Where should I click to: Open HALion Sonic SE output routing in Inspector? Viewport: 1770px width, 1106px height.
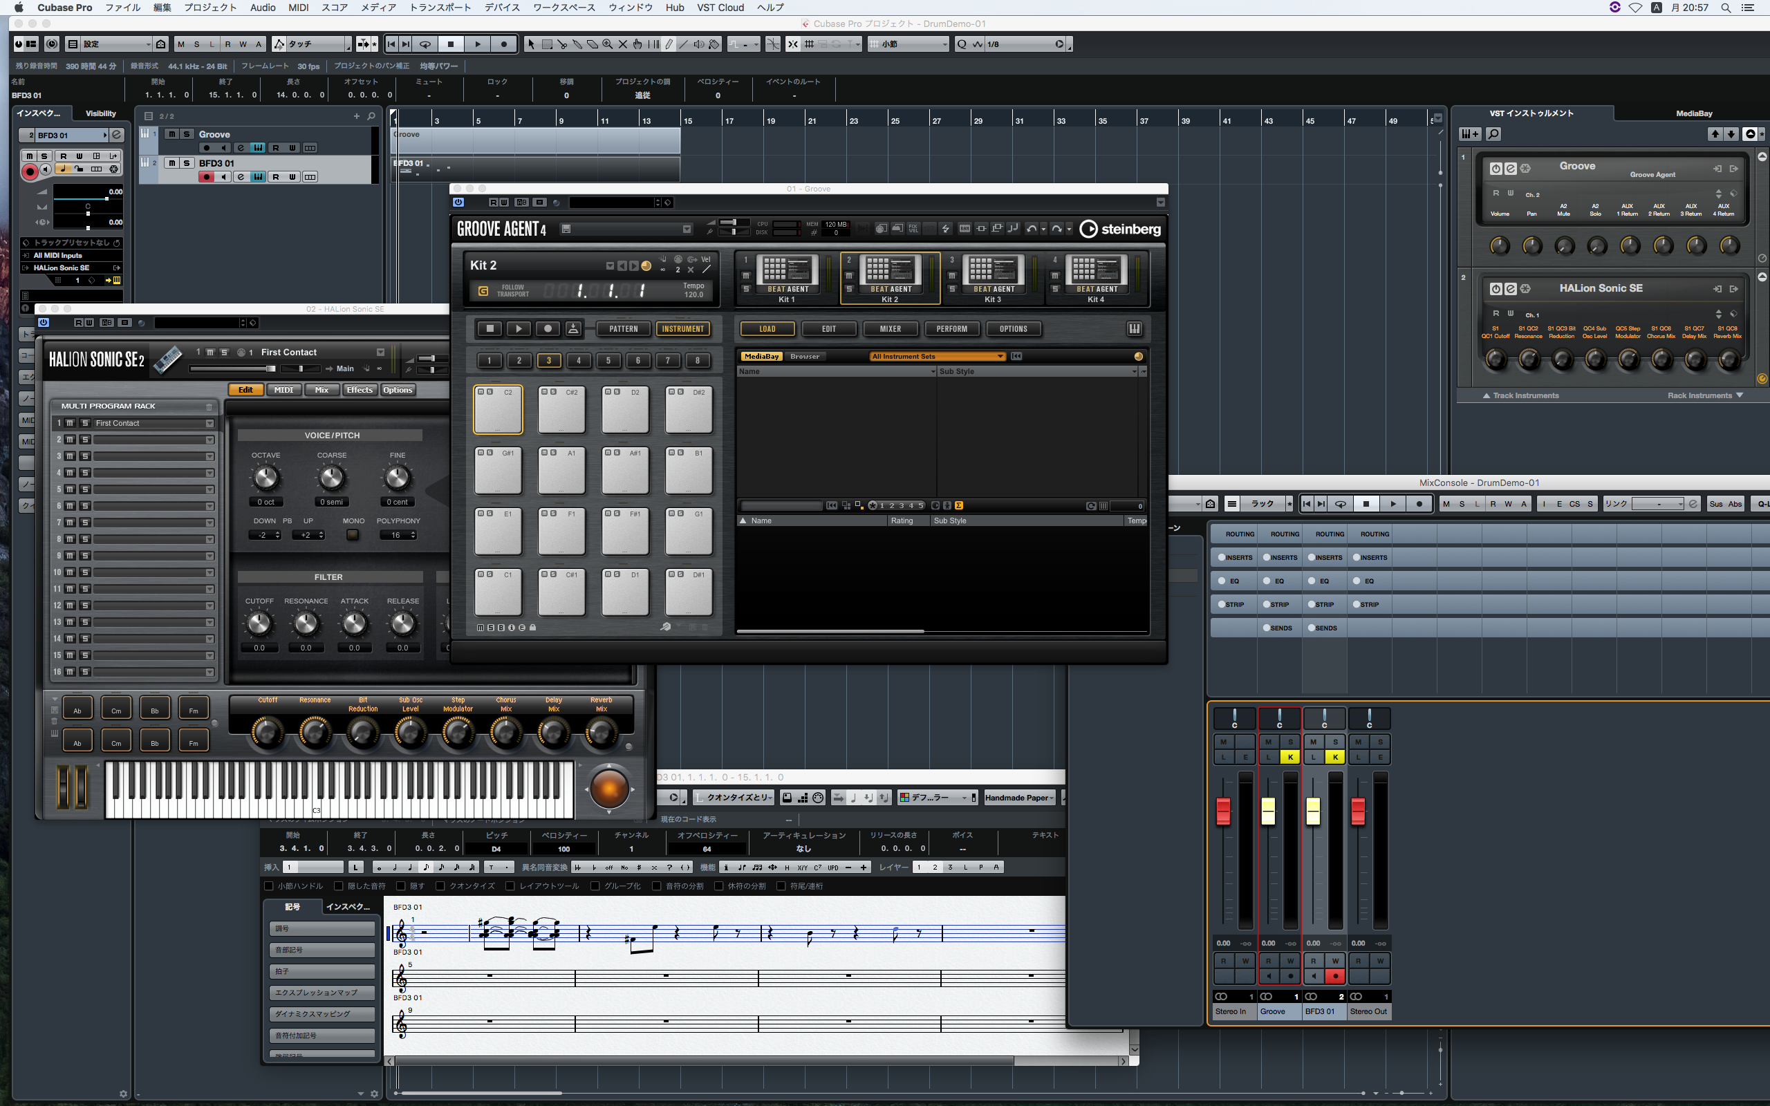coord(71,268)
